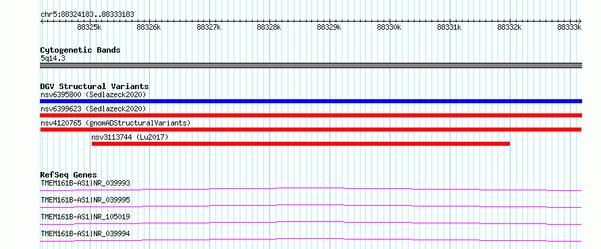Click the nsv6395800 (Sedlazeck2020) label
The height and width of the screenshot is (249, 601).
[93, 94]
